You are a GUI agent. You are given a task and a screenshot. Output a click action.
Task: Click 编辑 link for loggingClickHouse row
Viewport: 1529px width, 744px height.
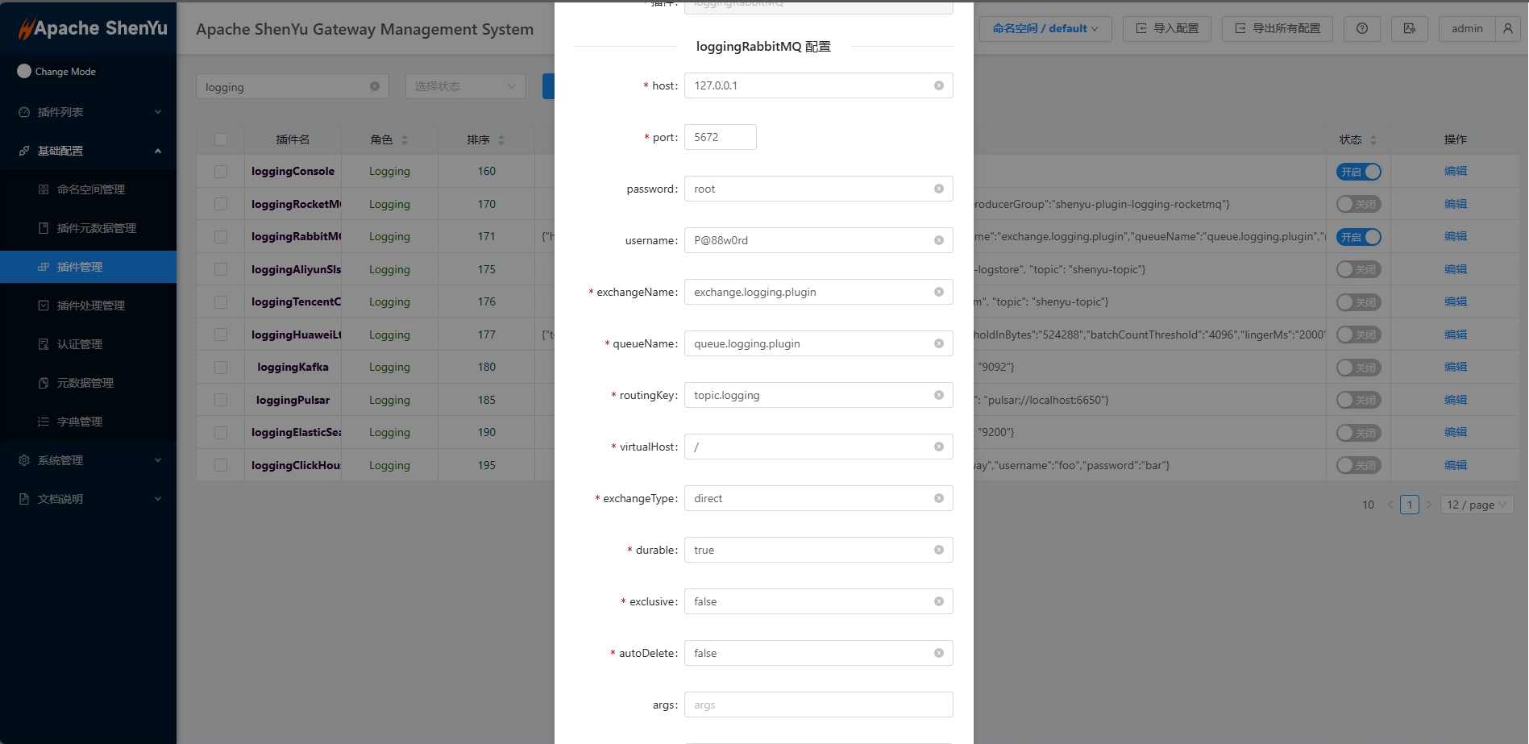(1455, 465)
